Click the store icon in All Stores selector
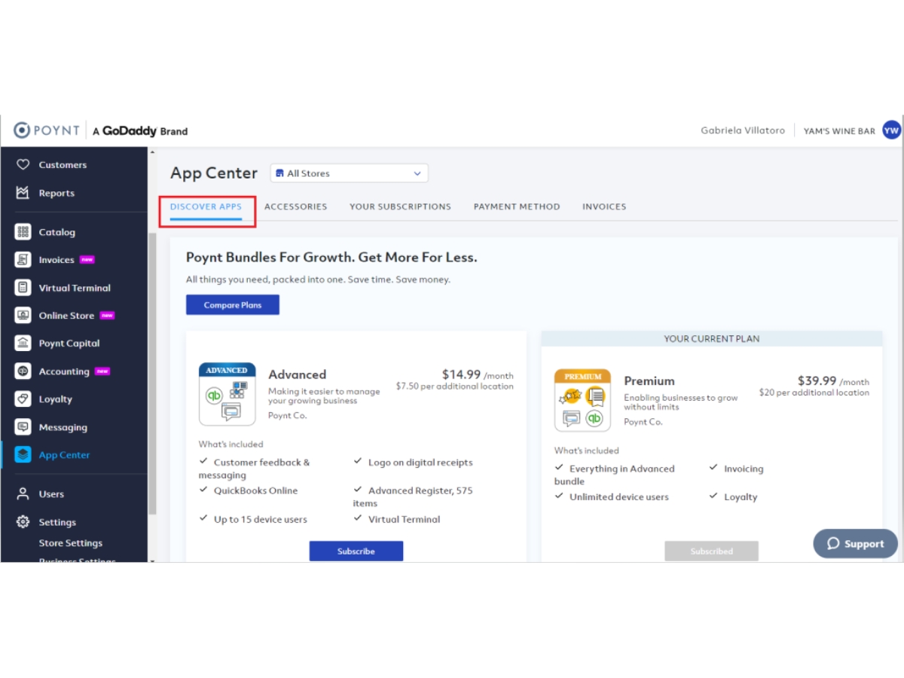This screenshot has width=904, height=678. (x=280, y=173)
